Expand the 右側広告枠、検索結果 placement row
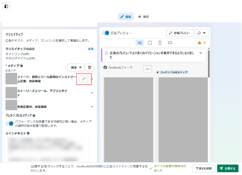This screenshot has height=175, width=242. click(92, 107)
